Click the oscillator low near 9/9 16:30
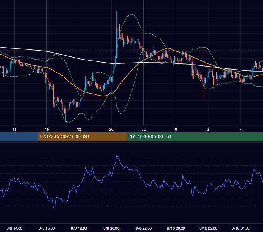 point(55,208)
